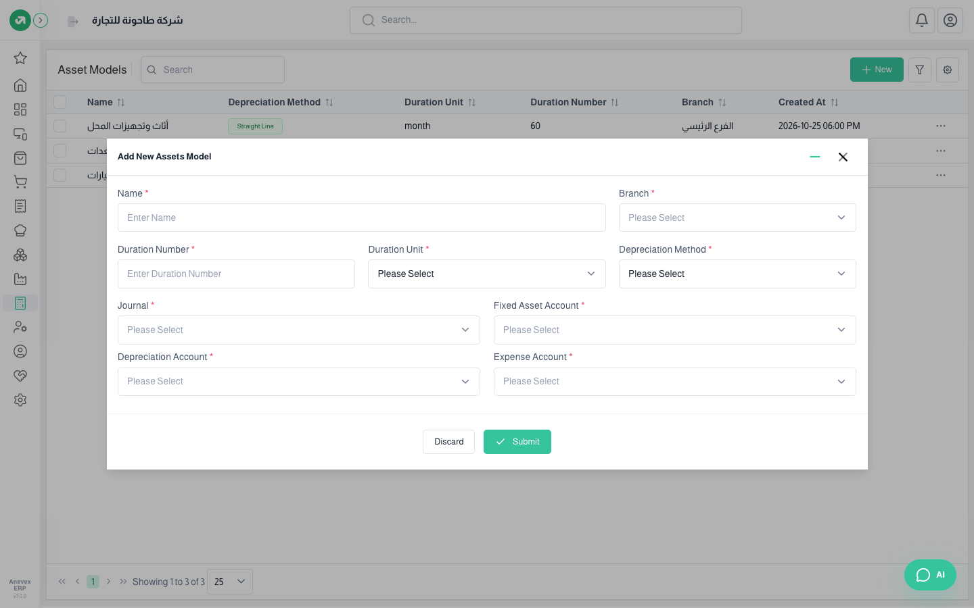Viewport: 974px width, 608px height.
Task: Open the calculator accounting icon in sidebar
Action: pos(20,303)
